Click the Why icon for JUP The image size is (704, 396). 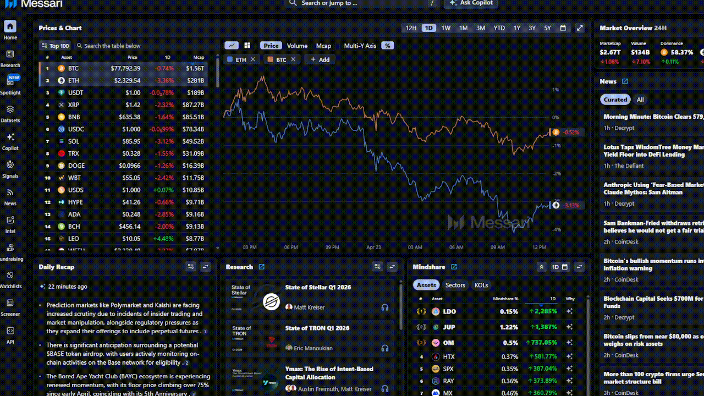570,327
